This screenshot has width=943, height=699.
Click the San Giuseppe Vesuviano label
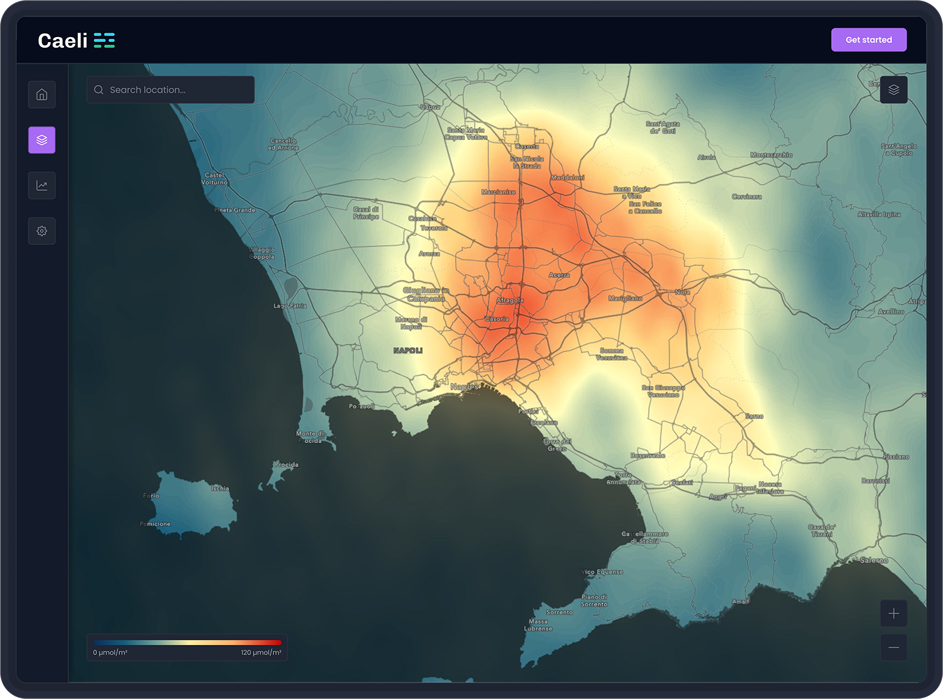663,391
